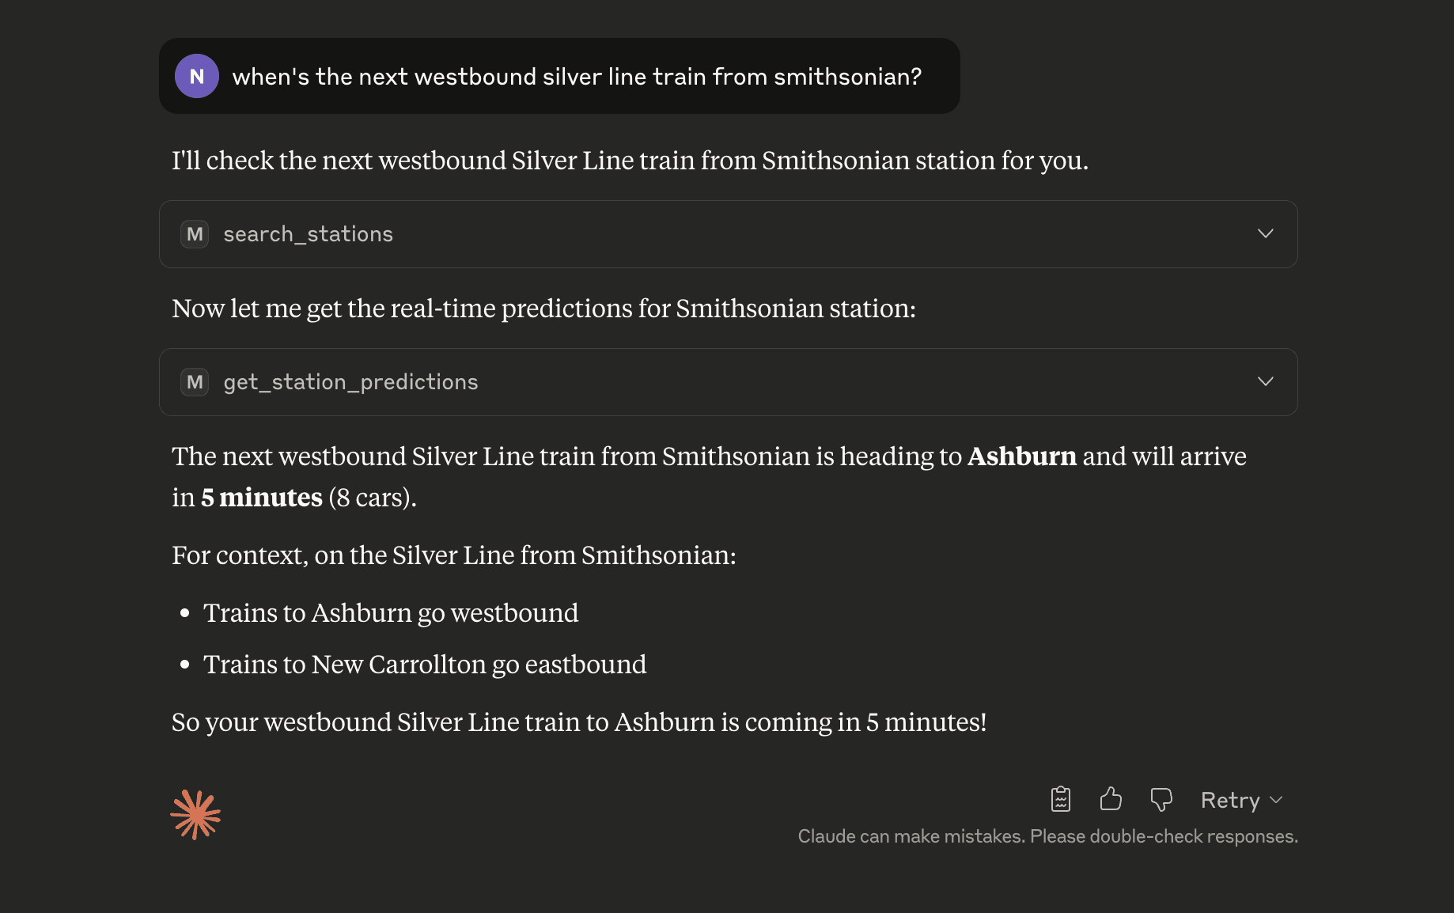The width and height of the screenshot is (1454, 913).
Task: Open the search_stations tool call label
Action: [x=308, y=234]
